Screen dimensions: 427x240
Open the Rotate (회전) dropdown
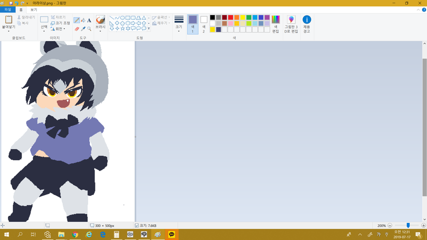click(58, 29)
